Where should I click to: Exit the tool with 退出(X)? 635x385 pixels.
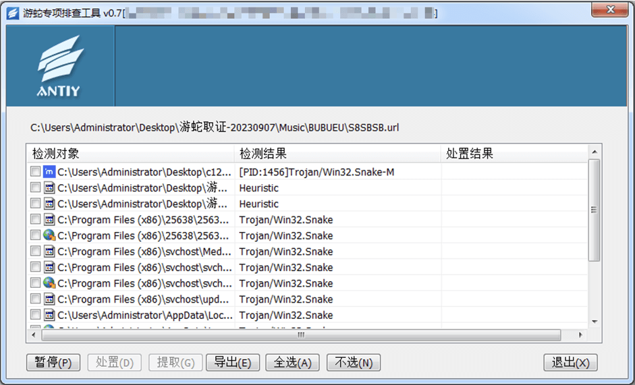tap(570, 362)
